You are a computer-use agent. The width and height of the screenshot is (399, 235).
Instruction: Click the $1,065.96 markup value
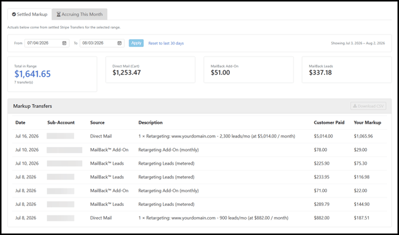(363, 136)
